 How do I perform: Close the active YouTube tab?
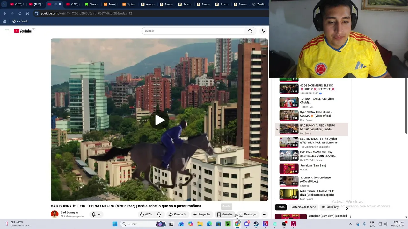(x=60, y=4)
